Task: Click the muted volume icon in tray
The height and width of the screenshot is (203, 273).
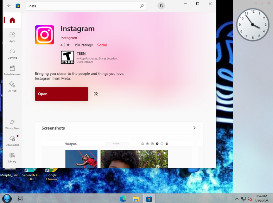Action: pos(250,199)
